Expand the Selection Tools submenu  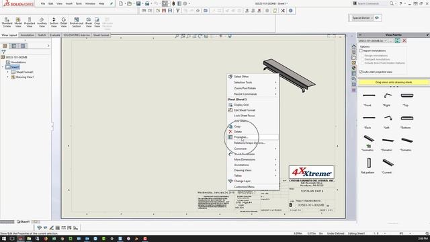pyautogui.click(x=253, y=82)
